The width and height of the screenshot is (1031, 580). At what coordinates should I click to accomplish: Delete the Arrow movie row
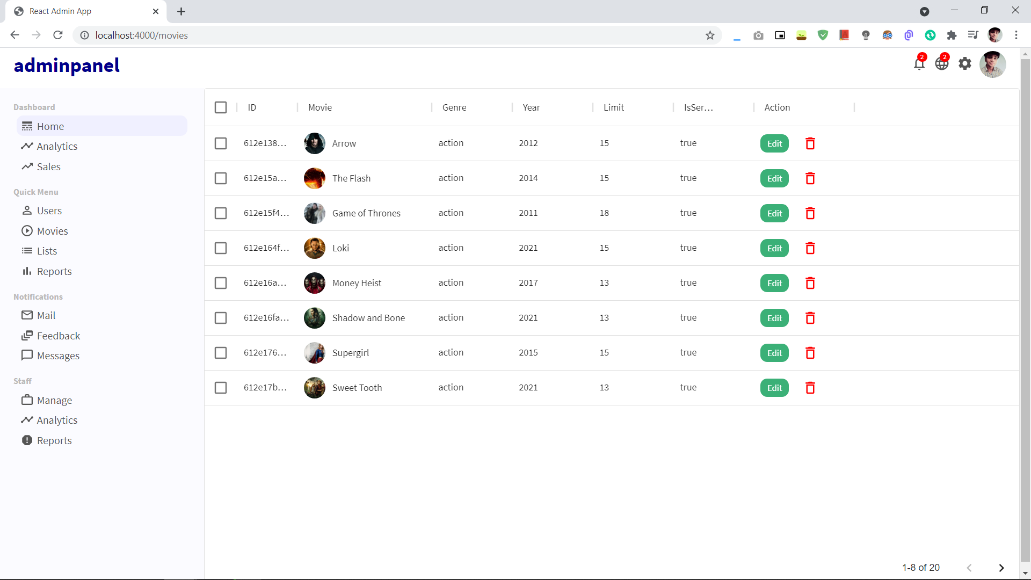(810, 143)
